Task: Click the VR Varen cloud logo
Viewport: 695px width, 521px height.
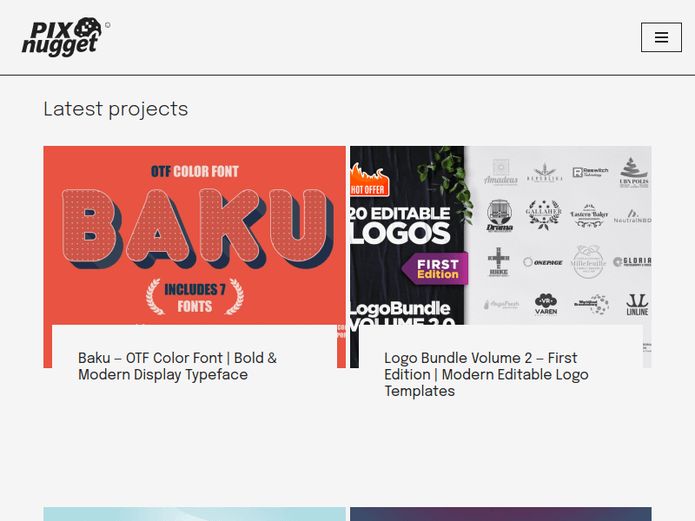Action: click(546, 304)
